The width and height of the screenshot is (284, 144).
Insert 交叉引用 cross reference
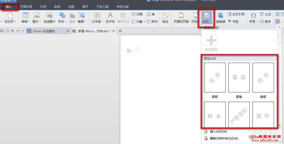(236, 14)
